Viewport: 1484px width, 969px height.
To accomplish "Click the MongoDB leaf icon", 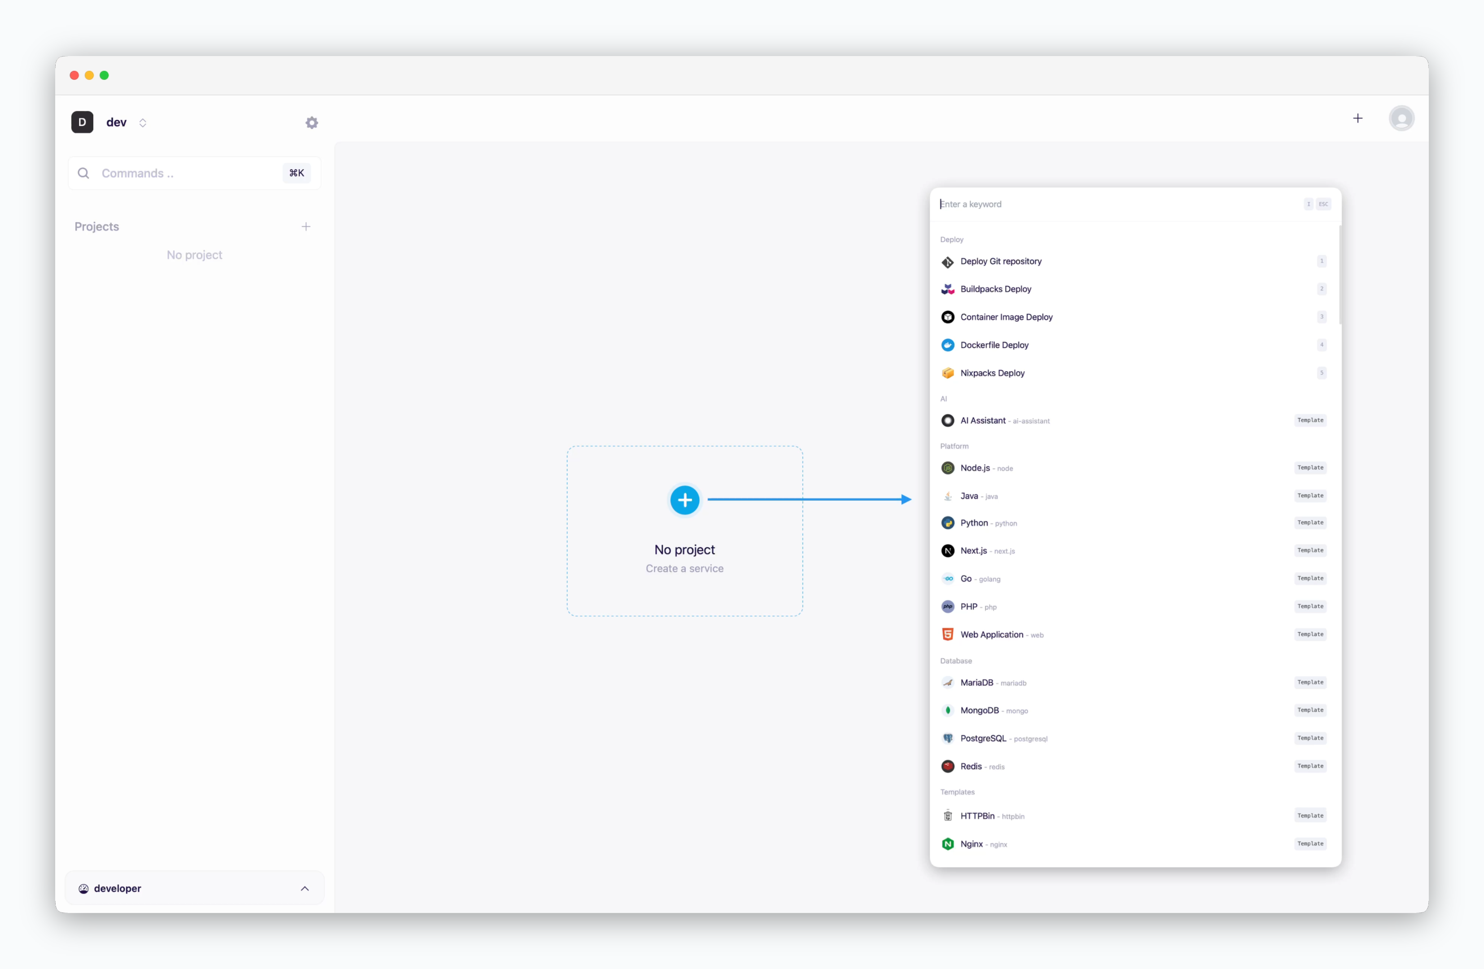I will (947, 711).
